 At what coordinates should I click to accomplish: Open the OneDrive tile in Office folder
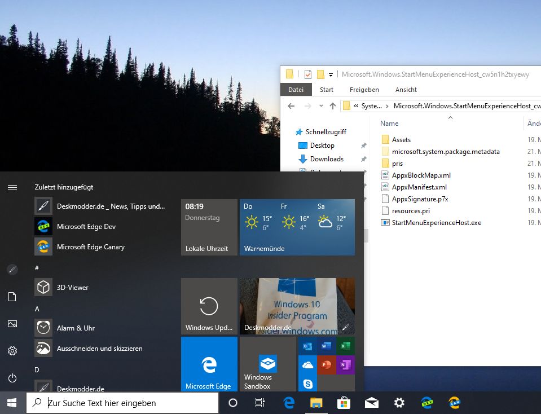307,365
